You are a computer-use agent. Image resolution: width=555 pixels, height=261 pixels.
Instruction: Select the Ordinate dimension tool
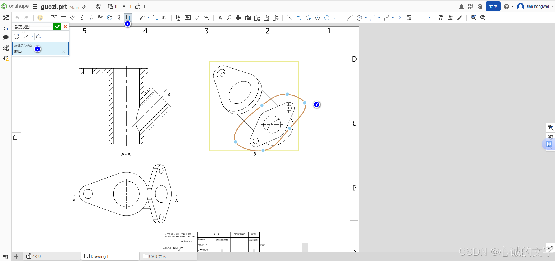pyautogui.click(x=156, y=18)
